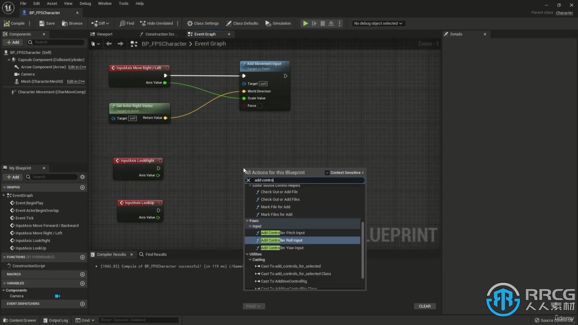Open the Output Log
578x325 pixels.
click(x=55, y=320)
